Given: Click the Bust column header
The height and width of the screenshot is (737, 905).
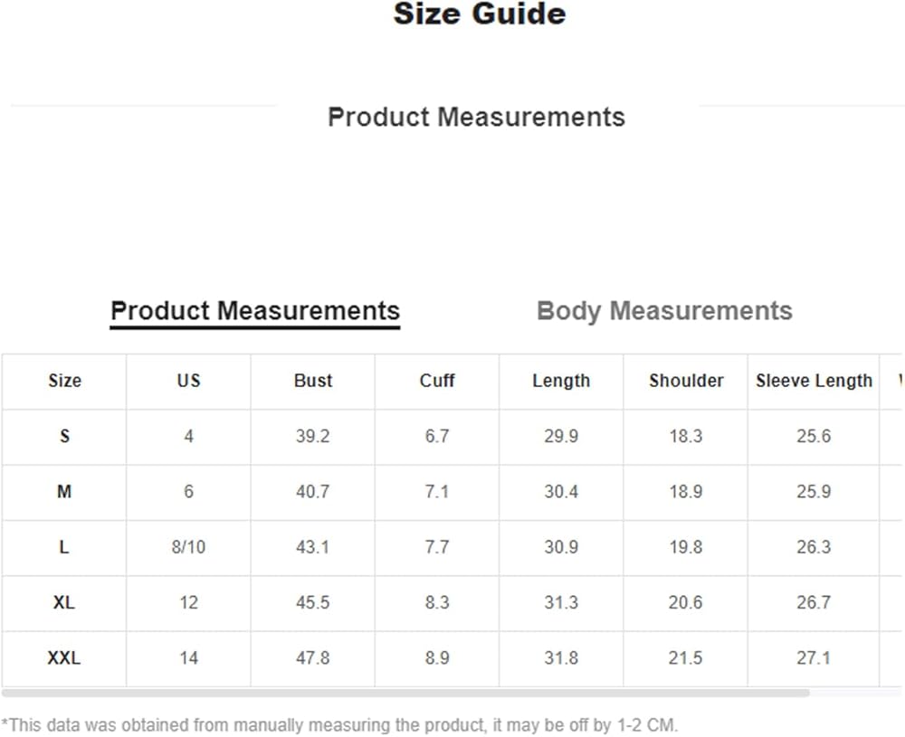Looking at the screenshot, I should coord(313,381).
